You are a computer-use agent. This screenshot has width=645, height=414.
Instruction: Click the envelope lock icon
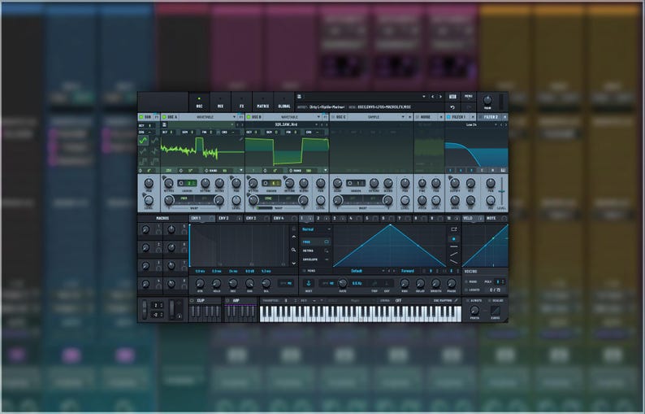(294, 229)
